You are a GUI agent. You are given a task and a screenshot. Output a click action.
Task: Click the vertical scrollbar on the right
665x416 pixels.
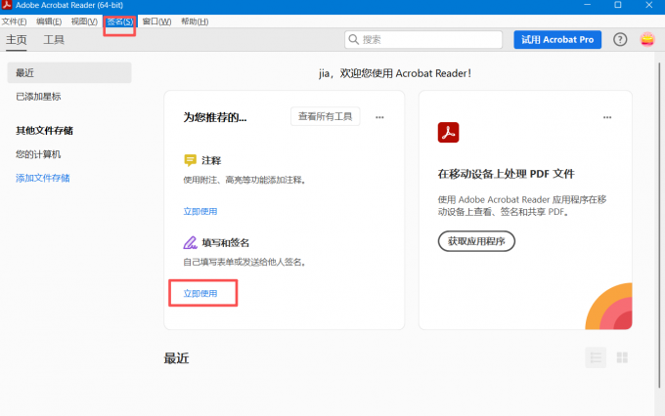[659, 225]
